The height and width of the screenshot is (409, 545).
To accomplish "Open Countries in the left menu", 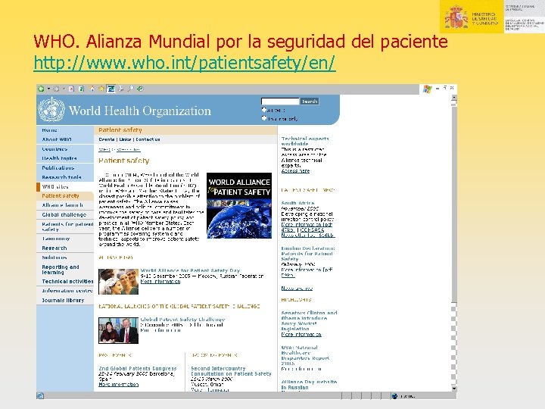I will pos(54,149).
